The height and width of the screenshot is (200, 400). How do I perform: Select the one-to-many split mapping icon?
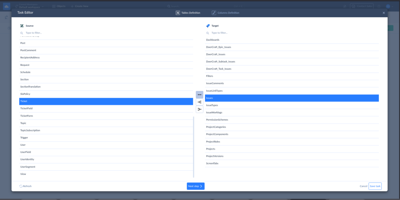point(200,102)
